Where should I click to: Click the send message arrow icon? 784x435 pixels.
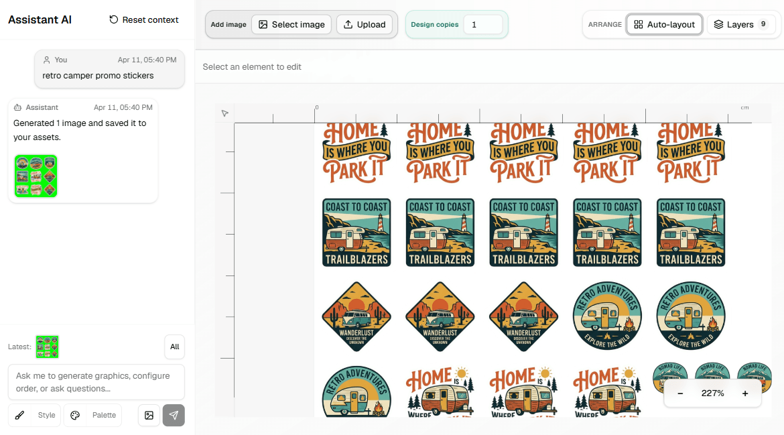tap(174, 416)
